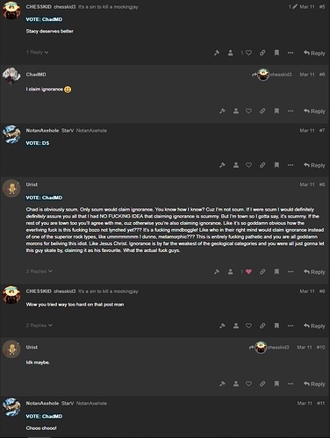Open the ellipsis menu on post #8
This screenshot has height=438, width=330.
click(x=291, y=271)
